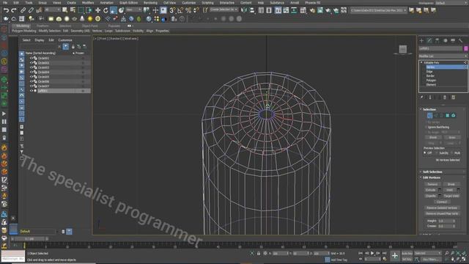469x264 pixels.
Task: Select Element sub-object icon in Selection rollout
Action: tap(454, 115)
